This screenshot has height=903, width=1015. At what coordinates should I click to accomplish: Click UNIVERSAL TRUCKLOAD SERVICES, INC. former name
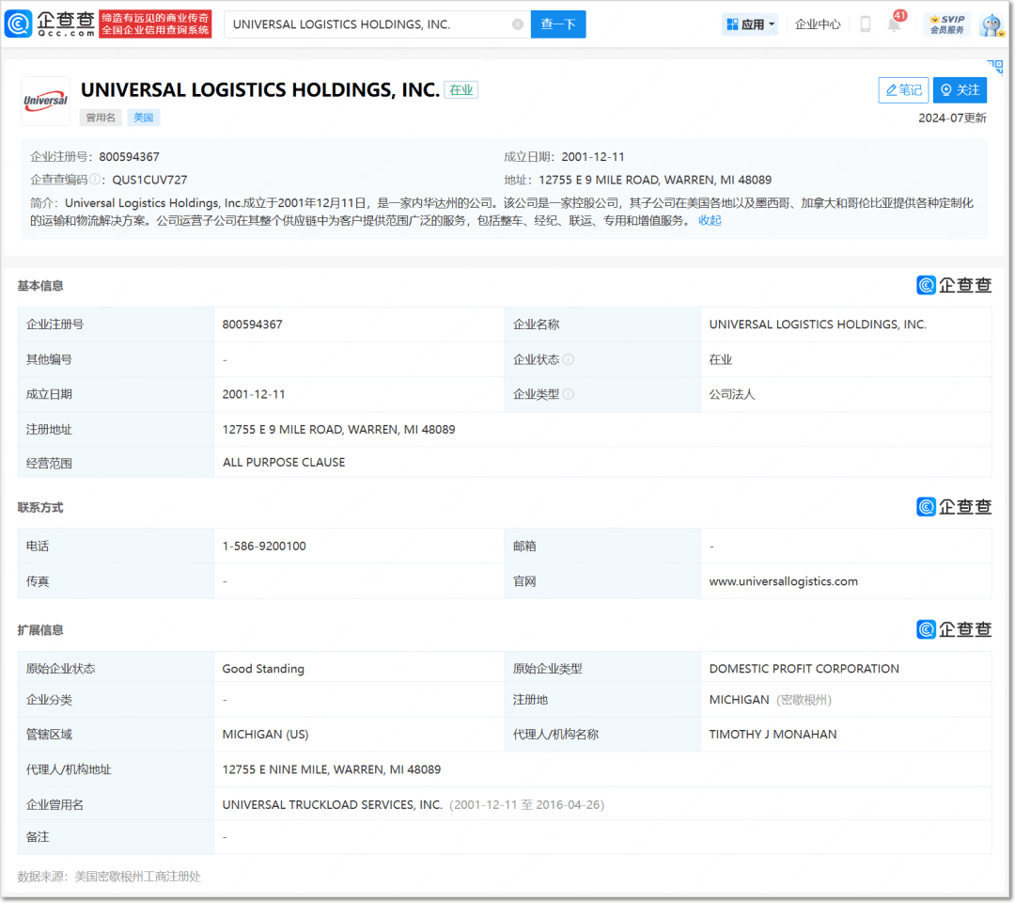tap(332, 804)
